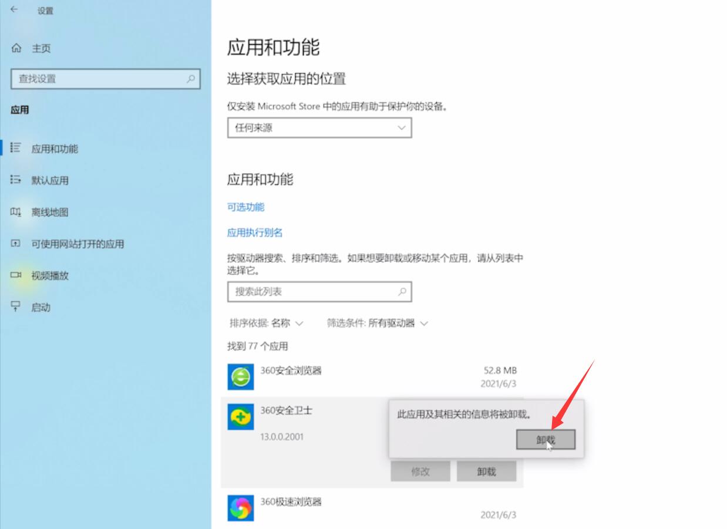Click the 搜索此列表 search box
The height and width of the screenshot is (529, 727).
point(319,291)
